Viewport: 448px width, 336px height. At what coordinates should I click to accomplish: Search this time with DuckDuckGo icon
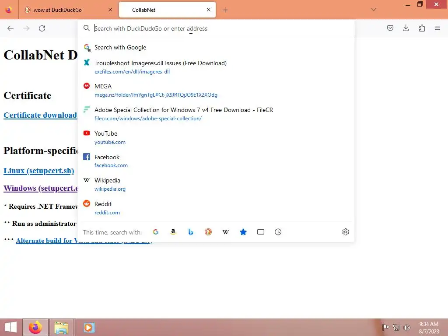208,232
